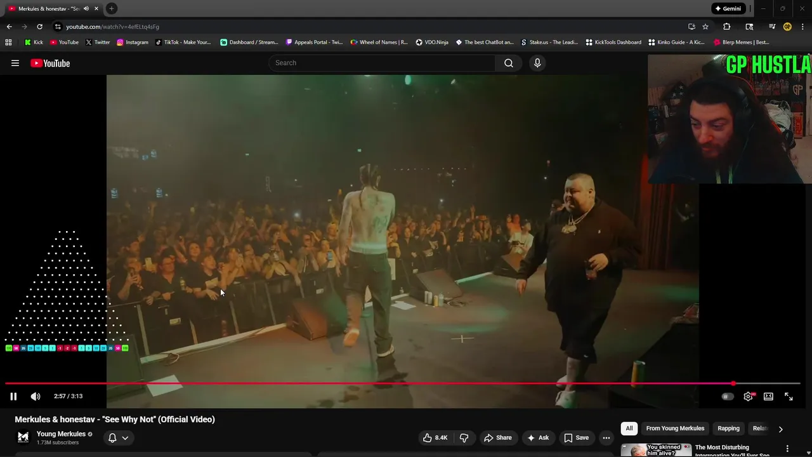Open a new browser tab
Screen dimensions: 812x457
(x=111, y=8)
